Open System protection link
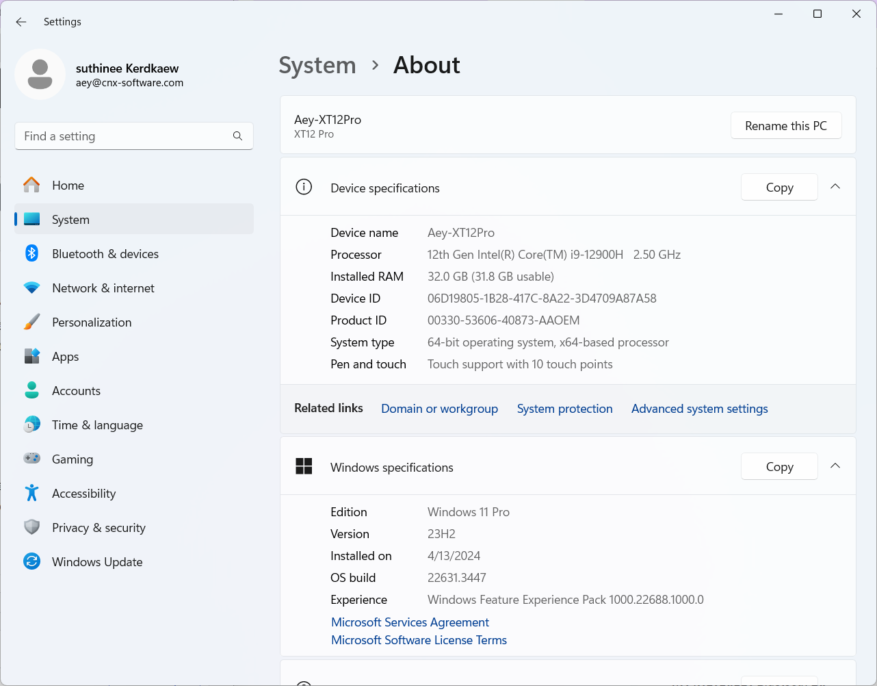 (x=564, y=409)
